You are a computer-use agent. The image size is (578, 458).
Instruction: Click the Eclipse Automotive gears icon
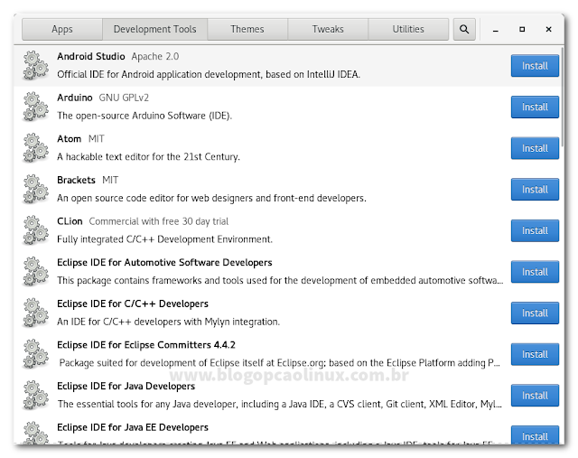pyautogui.click(x=35, y=272)
